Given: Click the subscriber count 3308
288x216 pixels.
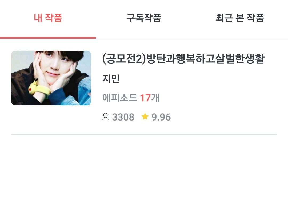Looking at the screenshot, I should (123, 117).
